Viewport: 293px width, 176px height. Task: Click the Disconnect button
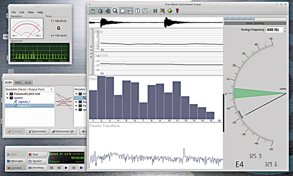click(37, 131)
